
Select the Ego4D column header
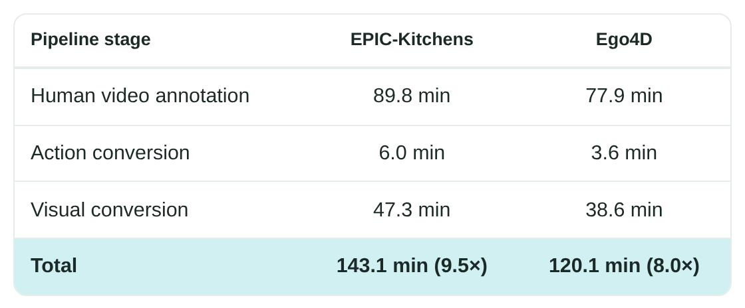(624, 39)
